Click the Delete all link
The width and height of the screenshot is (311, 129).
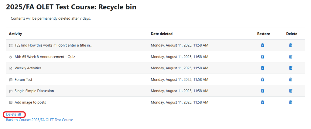coord(14,114)
